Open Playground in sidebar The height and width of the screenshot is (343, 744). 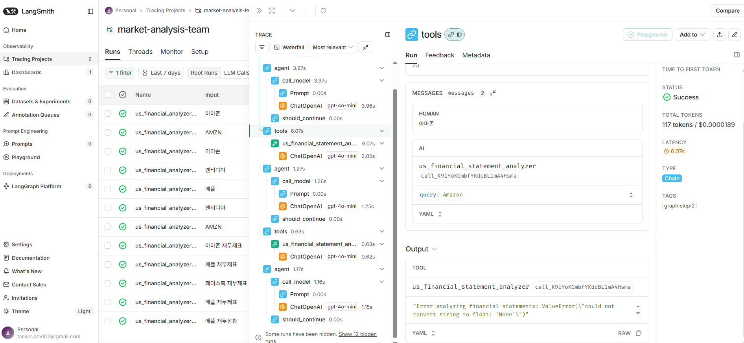(26, 157)
